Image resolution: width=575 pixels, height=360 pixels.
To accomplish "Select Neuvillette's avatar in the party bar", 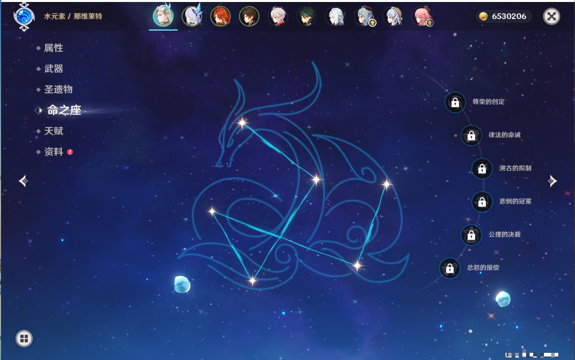I will point(163,16).
